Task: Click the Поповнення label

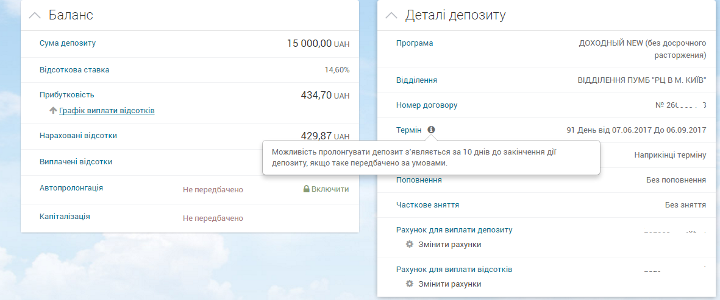Action: point(419,180)
